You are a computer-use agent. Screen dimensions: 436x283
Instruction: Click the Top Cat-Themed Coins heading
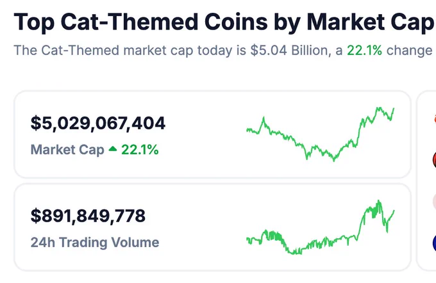pos(224,22)
